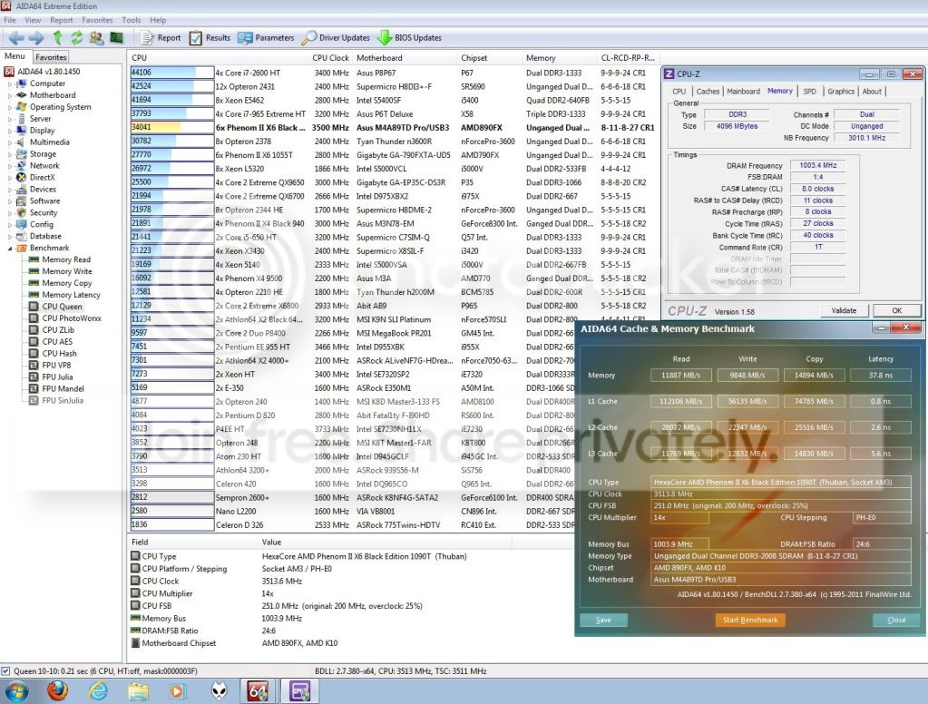This screenshot has height=704, width=928.
Task: Select FPU Julia benchmark in tree
Action: pos(57,376)
